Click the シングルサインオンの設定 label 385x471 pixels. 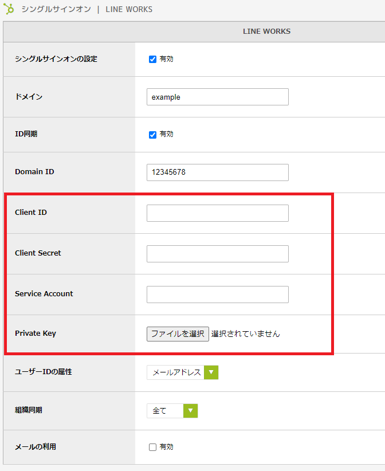pos(56,59)
